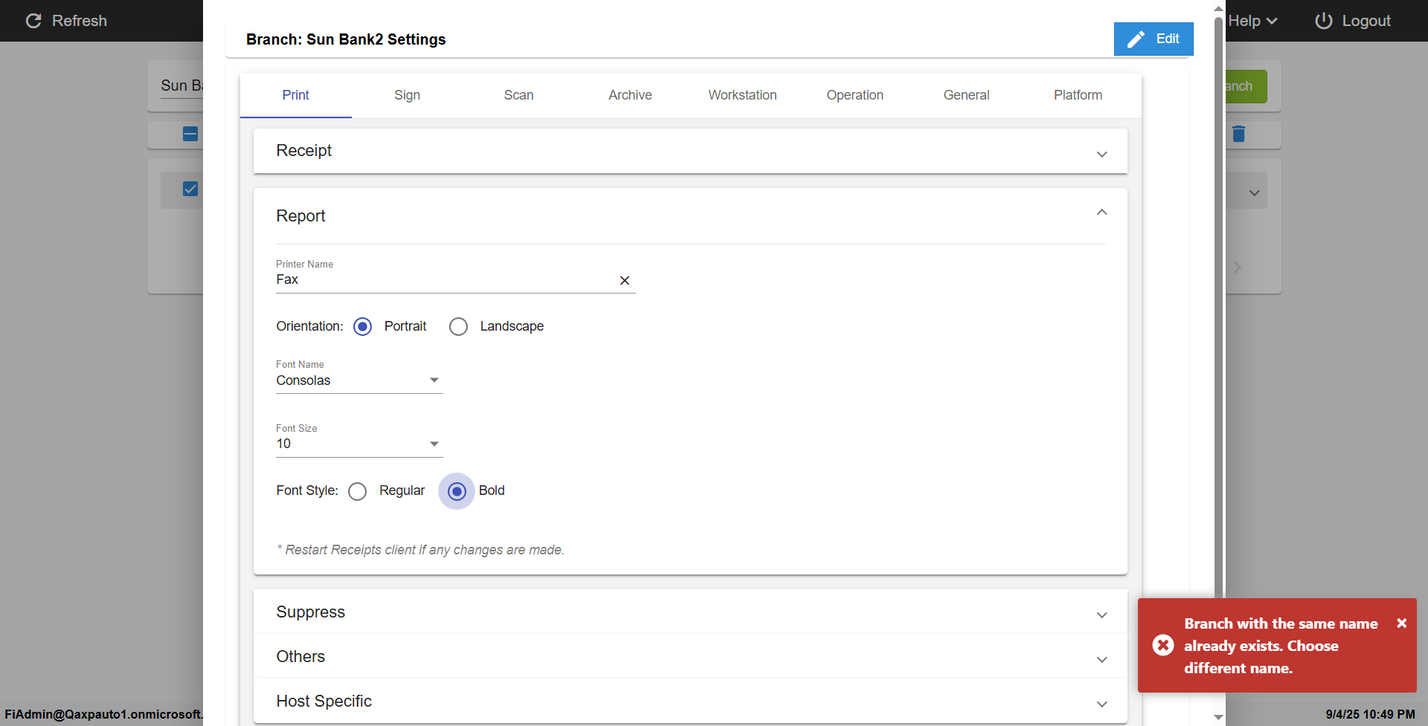Click the Refresh icon in top bar

[33, 21]
